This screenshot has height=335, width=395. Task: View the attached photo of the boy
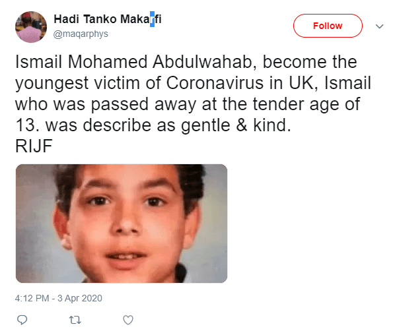(x=122, y=224)
